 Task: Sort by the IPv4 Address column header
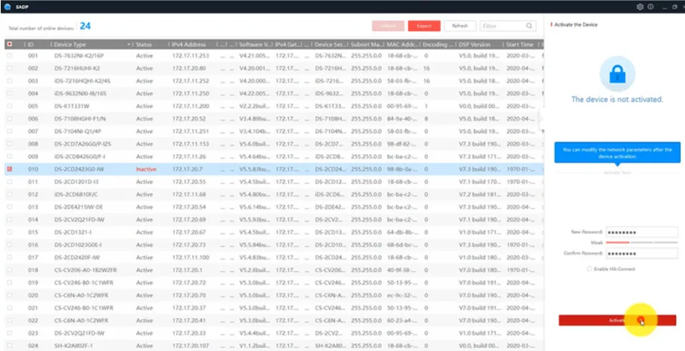coord(188,44)
